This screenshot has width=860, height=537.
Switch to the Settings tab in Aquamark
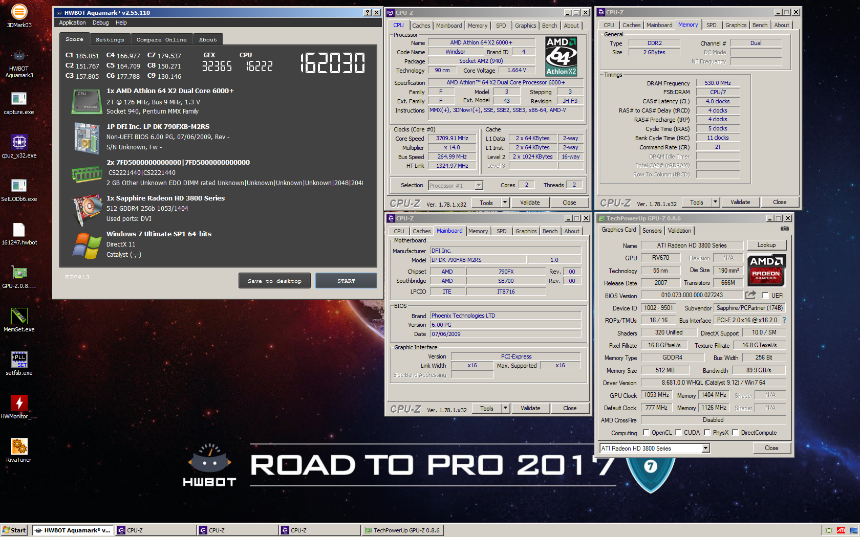(x=110, y=39)
